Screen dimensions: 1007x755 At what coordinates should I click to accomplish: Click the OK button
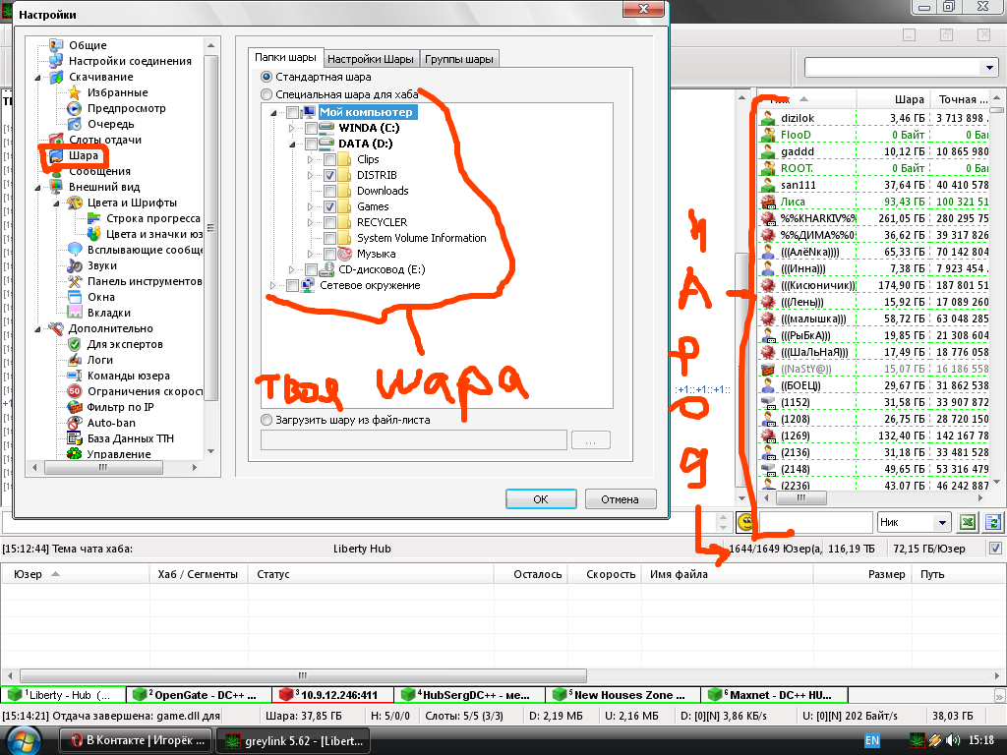[x=541, y=498]
